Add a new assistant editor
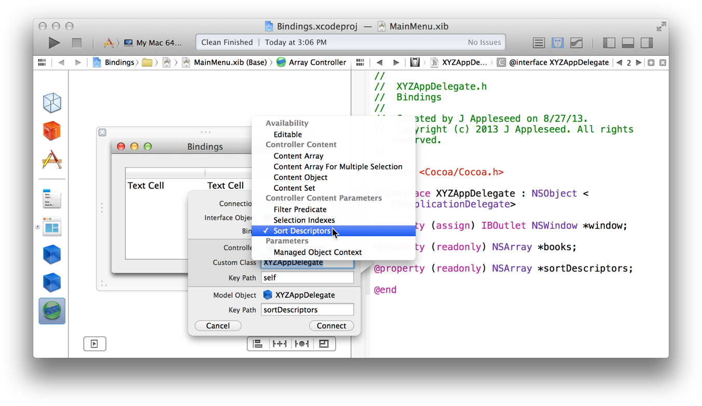 pyautogui.click(x=651, y=63)
